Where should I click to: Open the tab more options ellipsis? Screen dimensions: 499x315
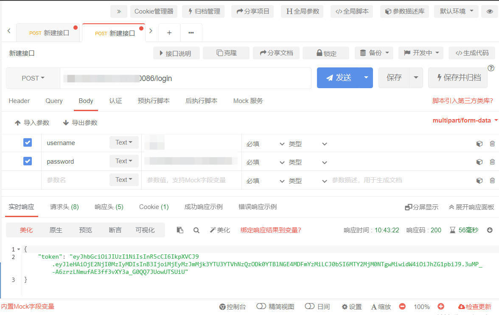click(x=191, y=33)
